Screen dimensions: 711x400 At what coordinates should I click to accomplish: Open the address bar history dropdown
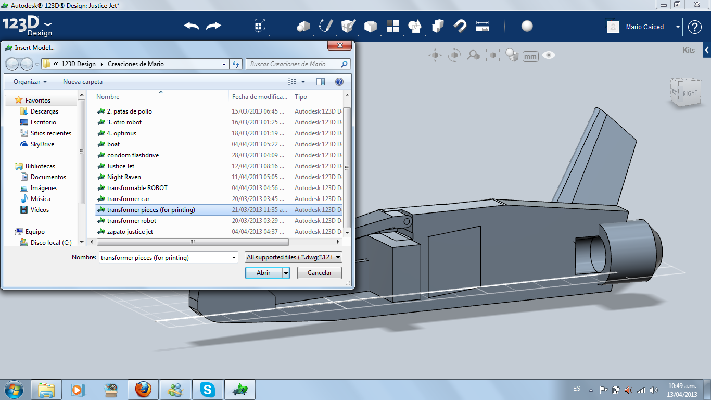(224, 64)
